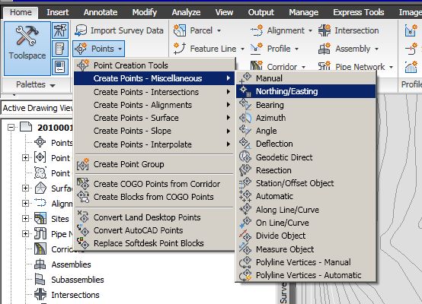Choose Station/Offset Object option
Viewport: 422px width, 304px height.
pos(305,183)
